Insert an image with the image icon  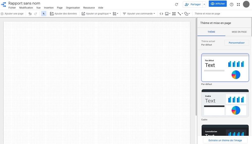[x=167, y=14]
